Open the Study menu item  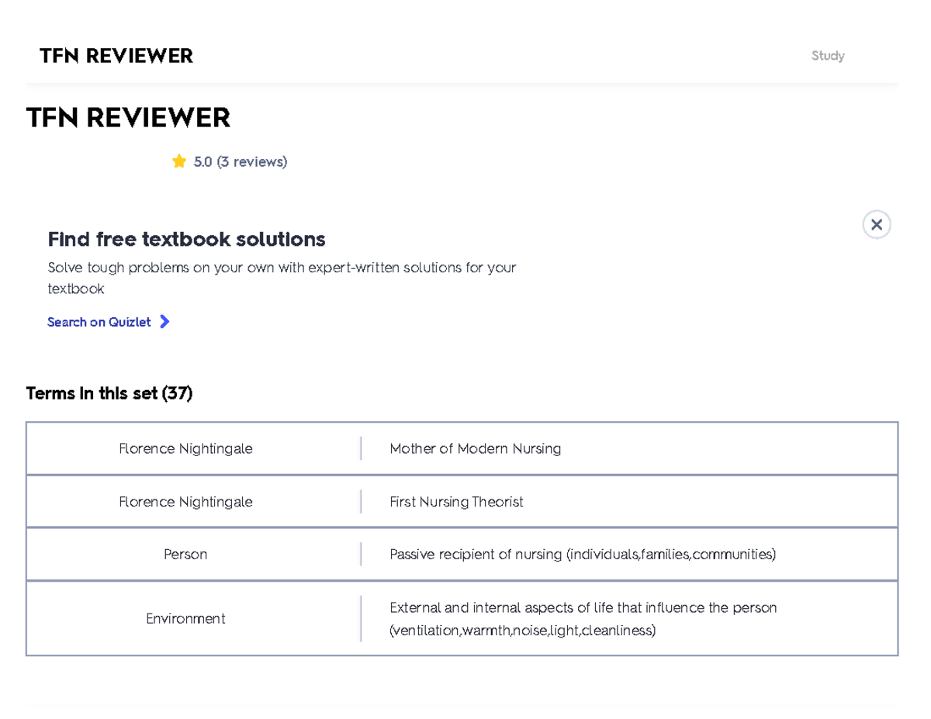827,55
